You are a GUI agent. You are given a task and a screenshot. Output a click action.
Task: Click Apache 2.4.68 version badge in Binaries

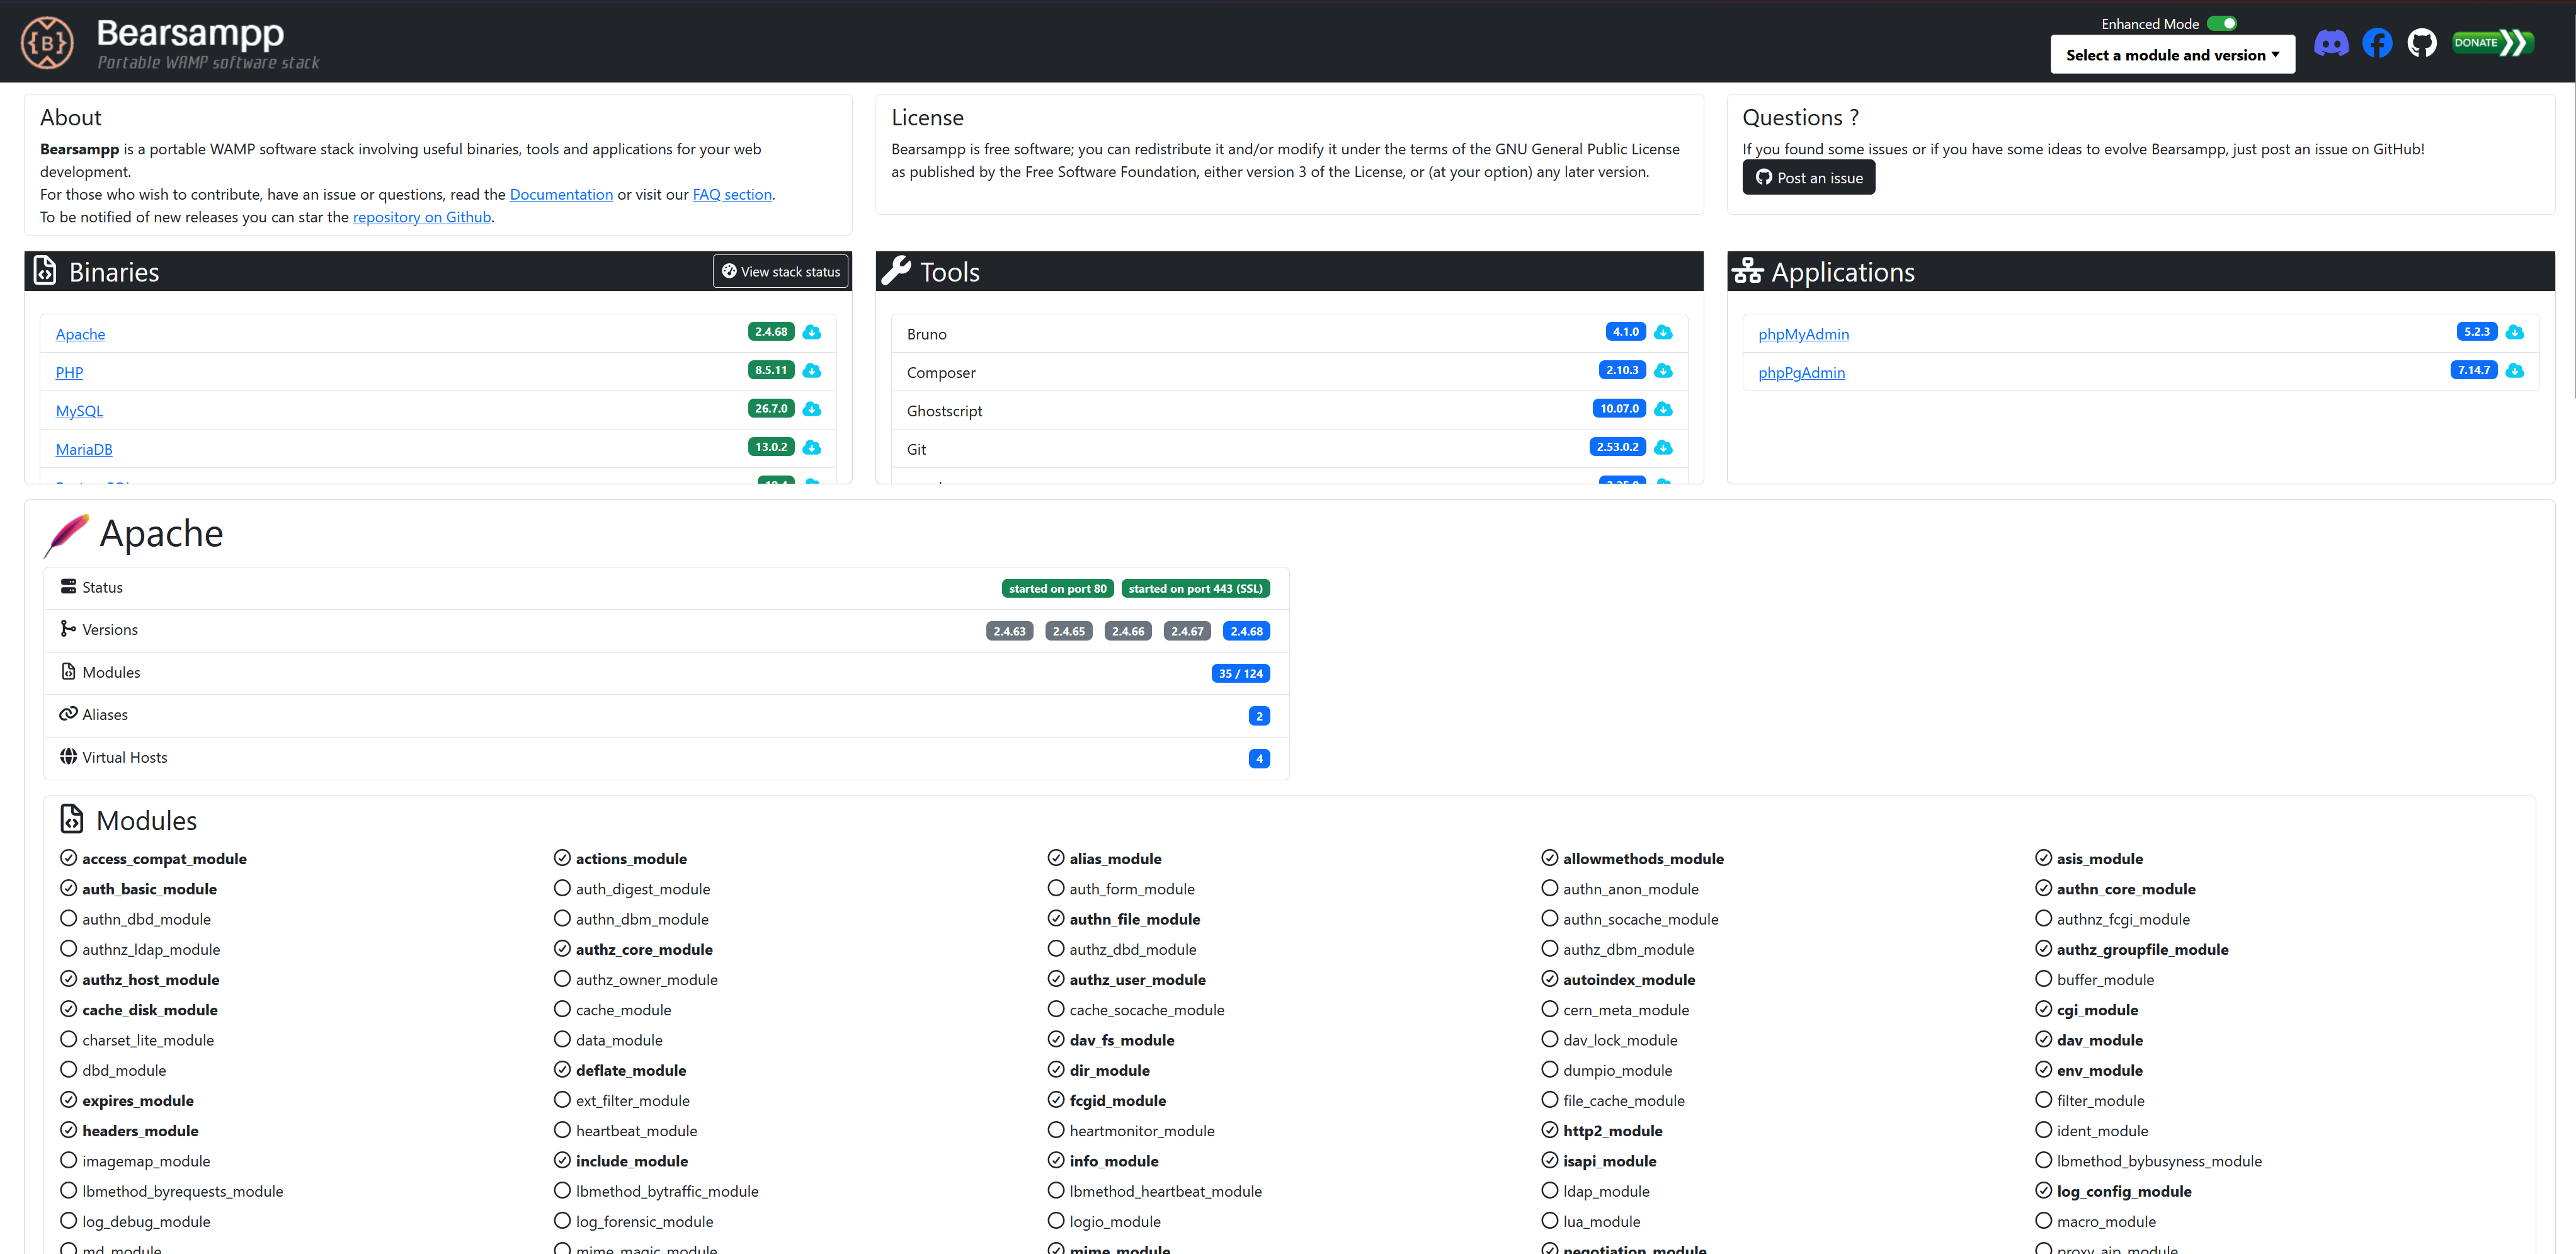coord(771,331)
